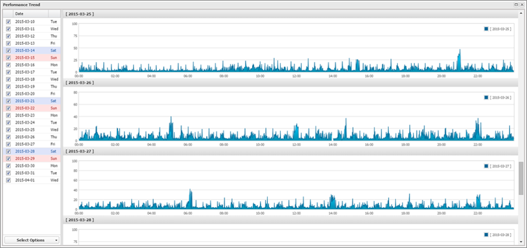Click the vertical scrollbar thumb
The height and width of the screenshot is (248, 527).
point(521,178)
